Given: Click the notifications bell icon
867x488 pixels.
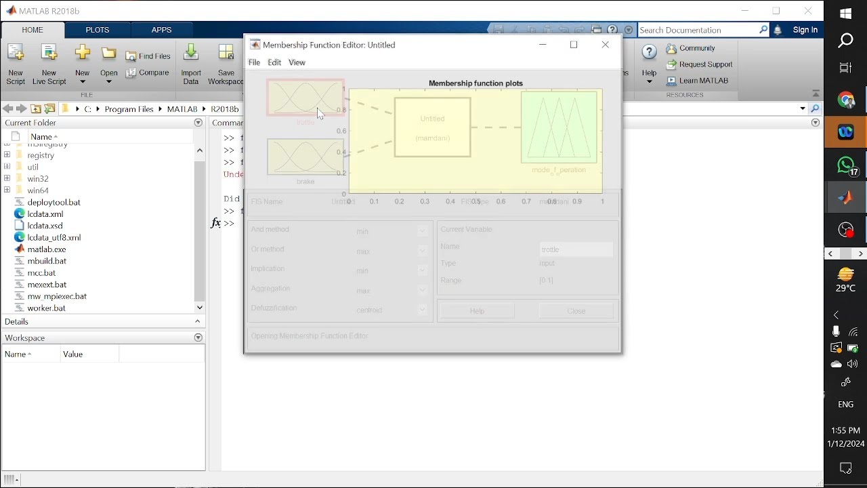Looking at the screenshot, I should click(778, 30).
